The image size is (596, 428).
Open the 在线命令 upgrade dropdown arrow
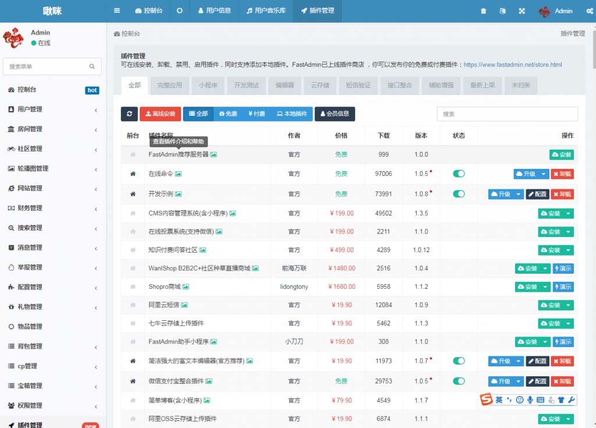[543, 174]
